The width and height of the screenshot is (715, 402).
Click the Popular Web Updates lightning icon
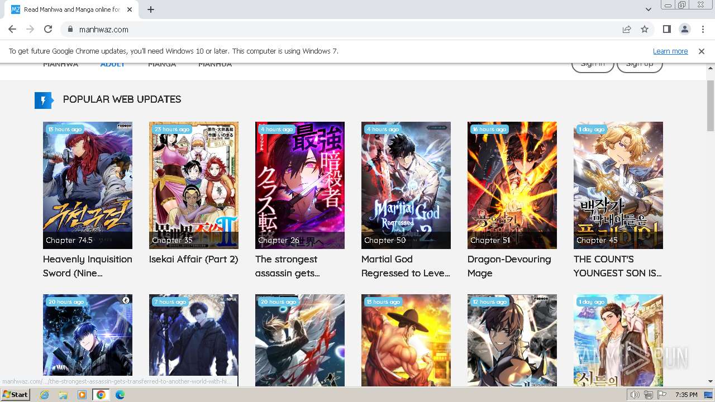[44, 100]
